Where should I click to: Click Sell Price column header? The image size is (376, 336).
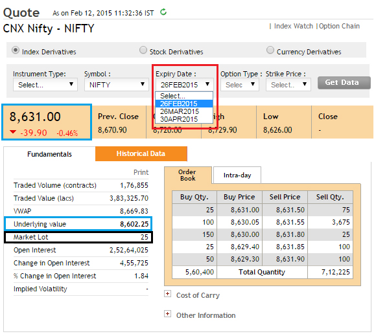pos(285,197)
